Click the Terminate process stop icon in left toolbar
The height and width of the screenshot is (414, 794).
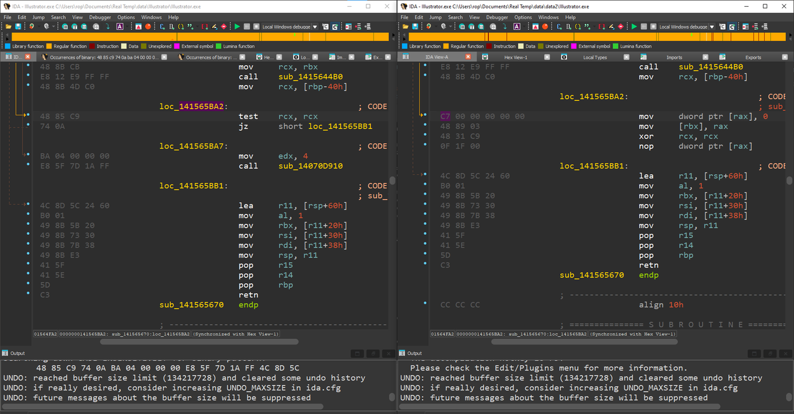click(256, 27)
